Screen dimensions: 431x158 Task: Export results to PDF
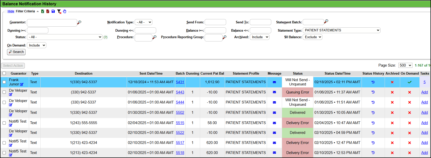pos(48,11)
